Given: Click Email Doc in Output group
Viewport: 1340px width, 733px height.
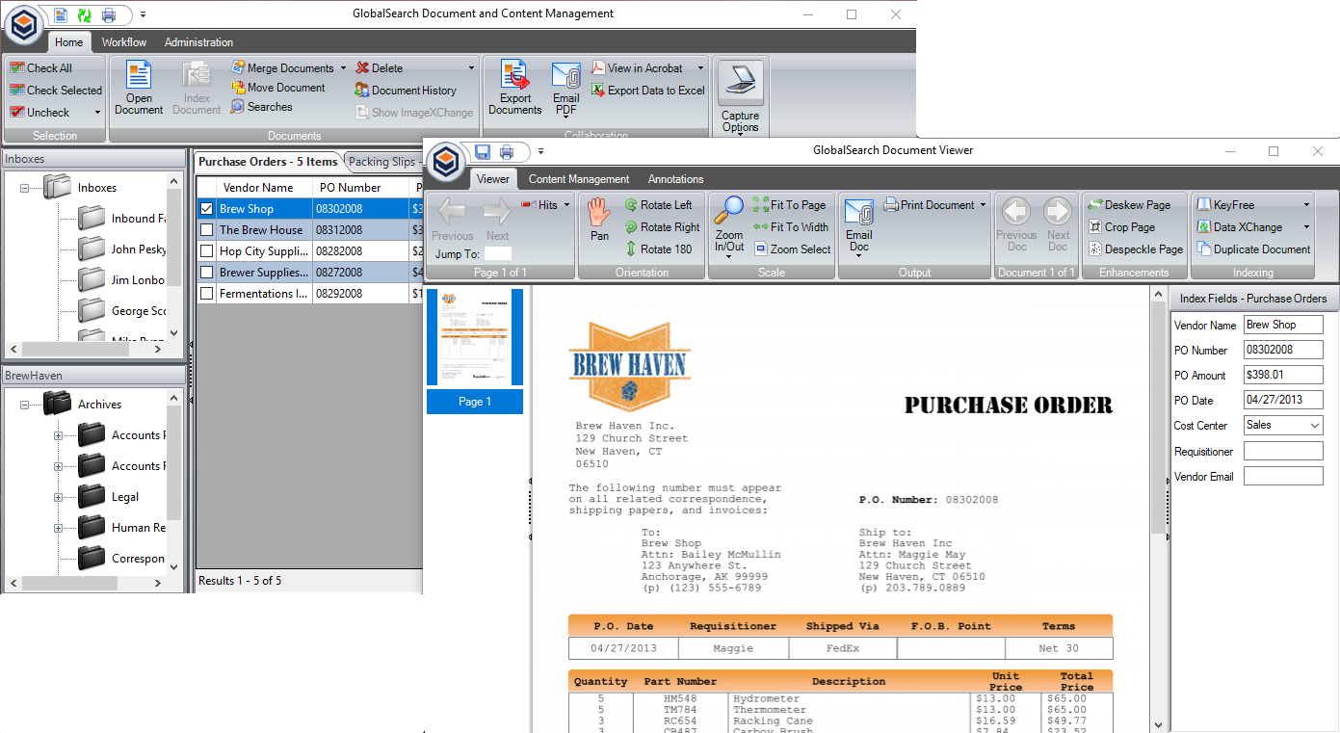Looking at the screenshot, I should pyautogui.click(x=859, y=227).
